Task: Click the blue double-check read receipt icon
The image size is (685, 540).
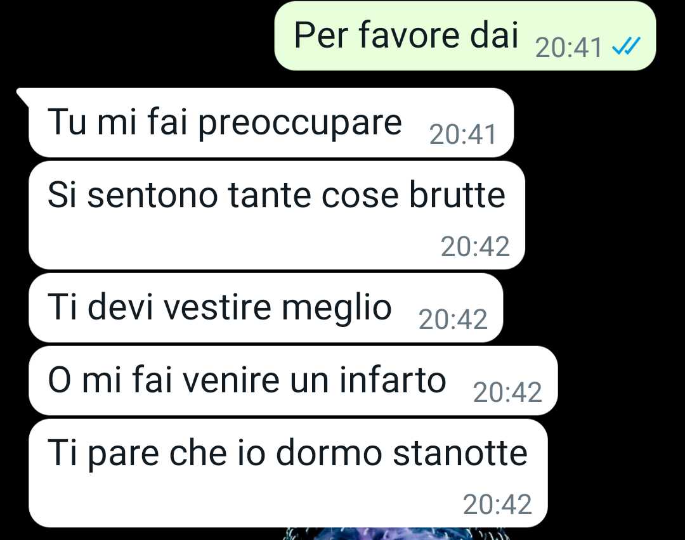Action: (626, 46)
